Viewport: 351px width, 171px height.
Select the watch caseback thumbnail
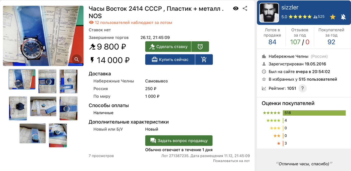pyautogui.click(x=18, y=108)
